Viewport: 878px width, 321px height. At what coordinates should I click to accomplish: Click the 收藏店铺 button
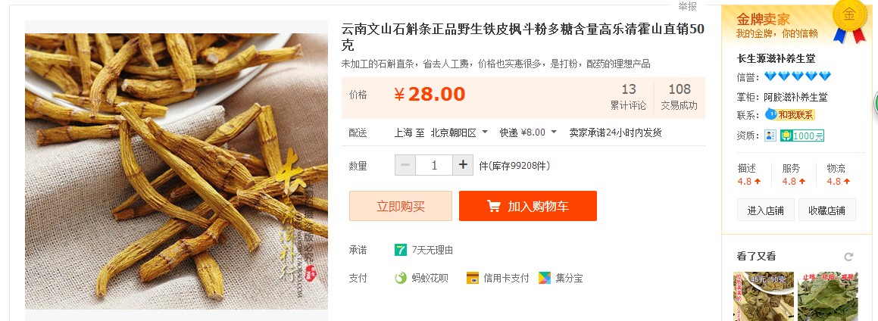827,210
